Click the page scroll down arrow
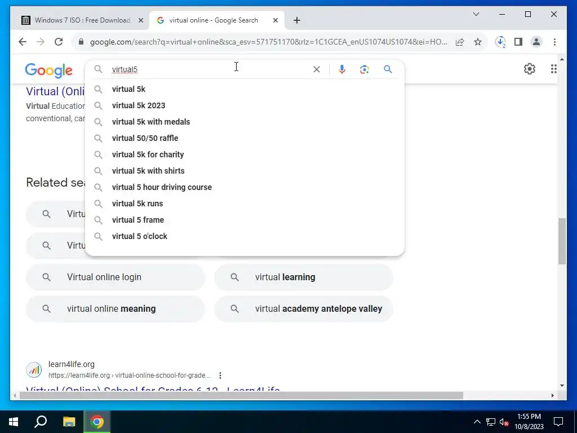 click(562, 386)
